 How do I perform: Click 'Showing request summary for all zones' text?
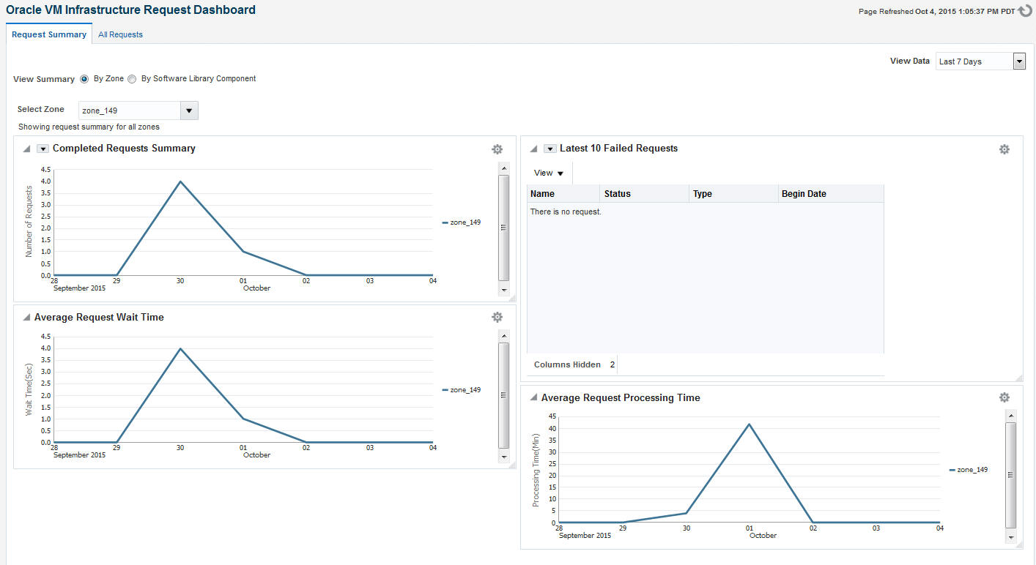click(89, 127)
